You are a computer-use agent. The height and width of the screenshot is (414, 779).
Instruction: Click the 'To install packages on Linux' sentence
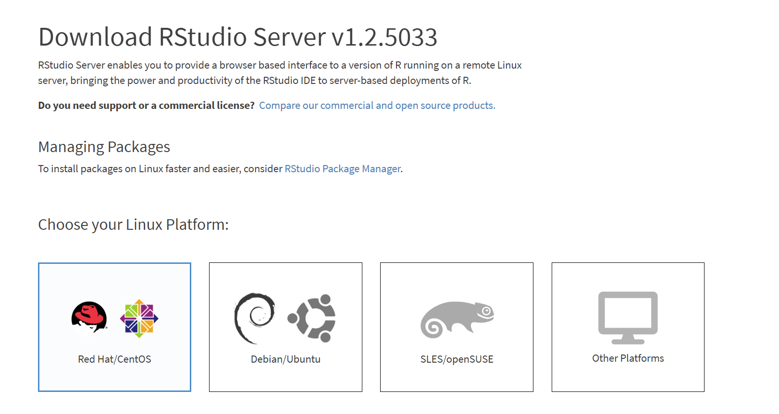pos(221,169)
